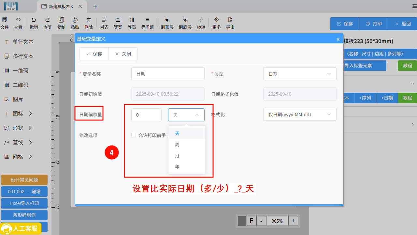417x235 pixels.
Task: Click the 日期偏移量 value input field
Action: click(x=146, y=115)
